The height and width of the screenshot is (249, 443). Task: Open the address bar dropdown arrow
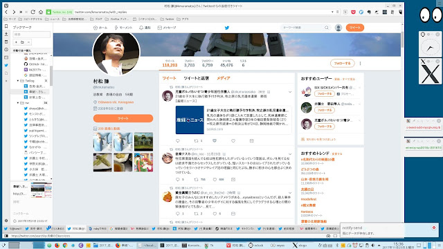(x=332, y=12)
